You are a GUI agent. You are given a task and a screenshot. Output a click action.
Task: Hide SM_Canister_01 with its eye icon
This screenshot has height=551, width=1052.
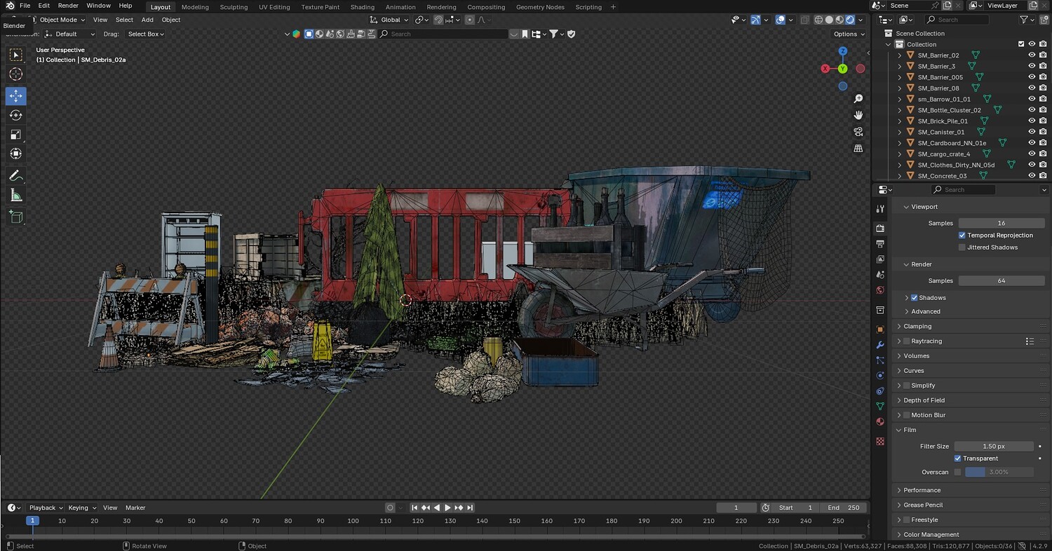click(x=1032, y=132)
